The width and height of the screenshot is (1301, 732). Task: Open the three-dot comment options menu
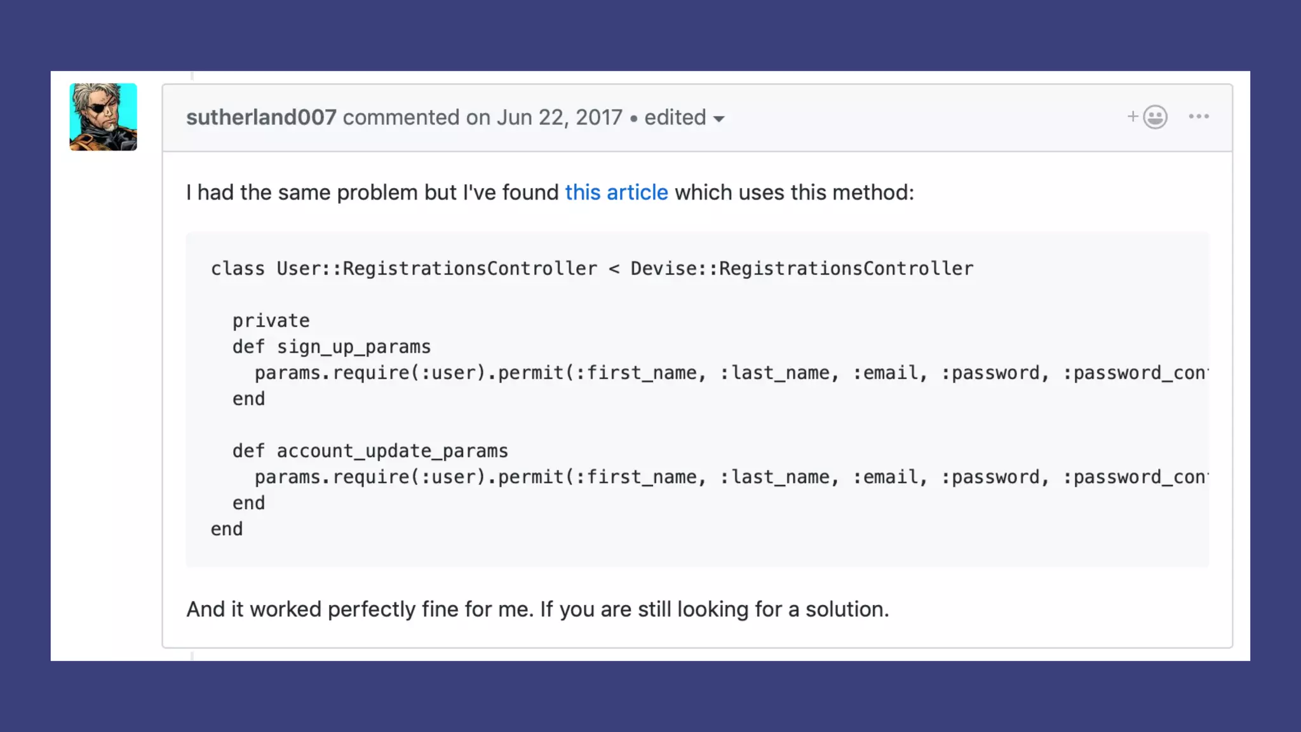(1199, 116)
